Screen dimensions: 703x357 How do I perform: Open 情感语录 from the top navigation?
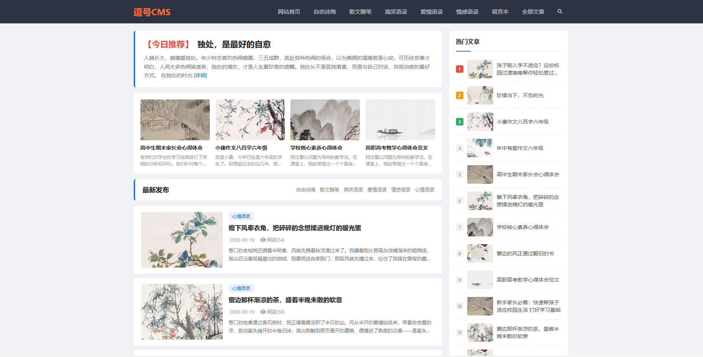[x=467, y=12]
